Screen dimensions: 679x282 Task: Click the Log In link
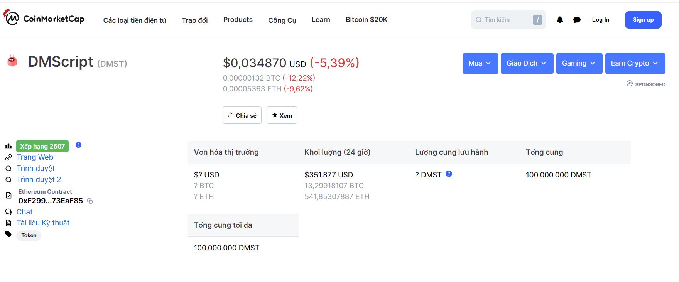click(x=601, y=20)
